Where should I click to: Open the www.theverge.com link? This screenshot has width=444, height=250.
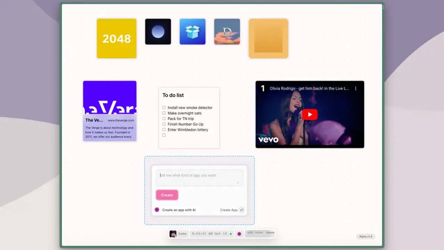(121, 120)
